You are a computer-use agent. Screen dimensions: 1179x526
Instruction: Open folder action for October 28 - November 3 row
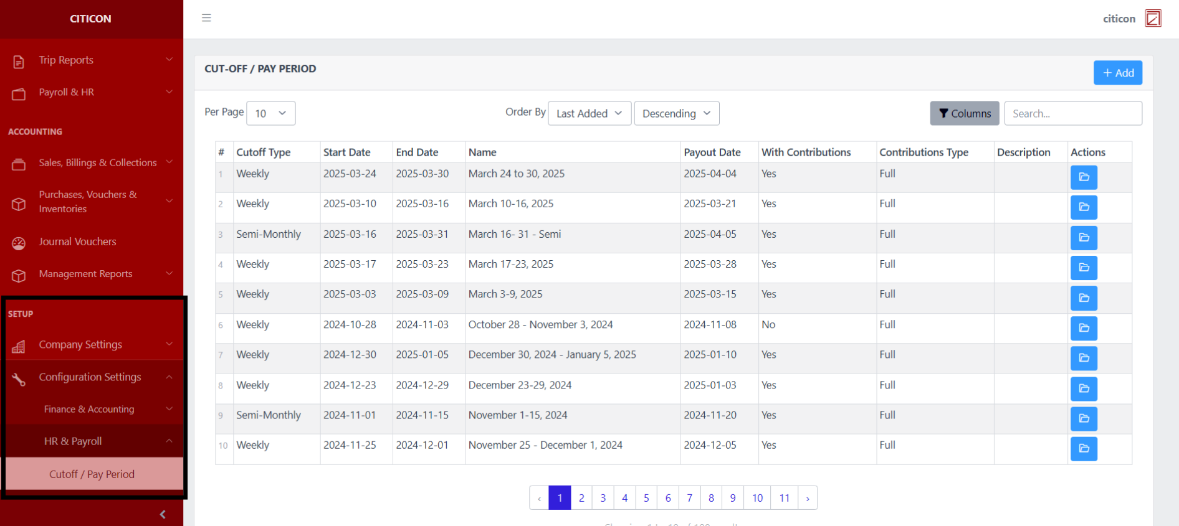(1084, 328)
